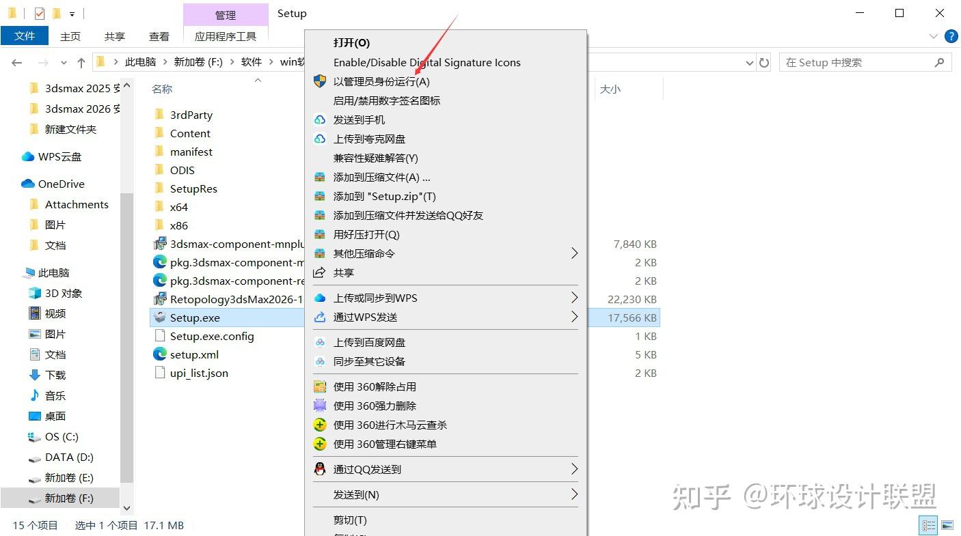Open 下载 in the navigation pane
This screenshot has width=961, height=536.
point(55,375)
